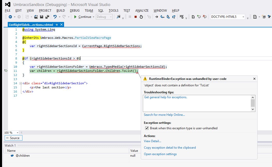Image resolution: width=272 pixels, height=167 pixels.
Task: Click the Step Into icon
Action: 162,17
